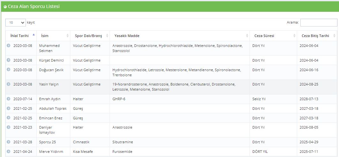The width and height of the screenshot is (339, 157).
Task: Expand row details for Muhammed Sekmen
Action: click(8, 46)
